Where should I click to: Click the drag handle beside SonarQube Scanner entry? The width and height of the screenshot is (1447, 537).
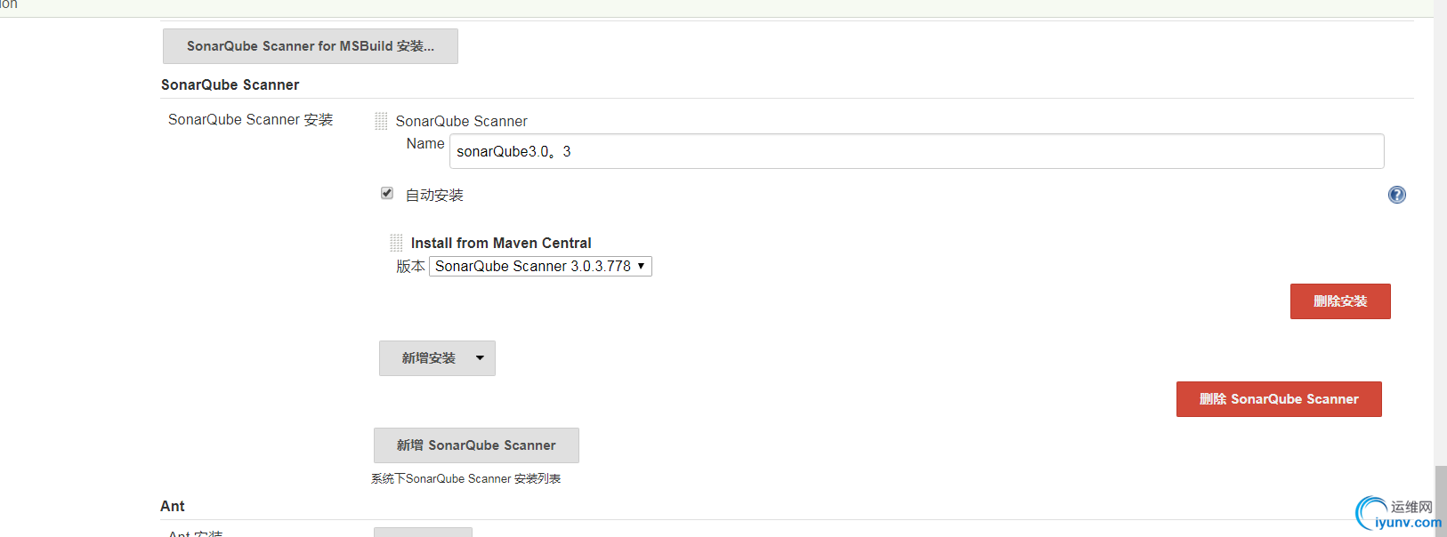tap(381, 121)
